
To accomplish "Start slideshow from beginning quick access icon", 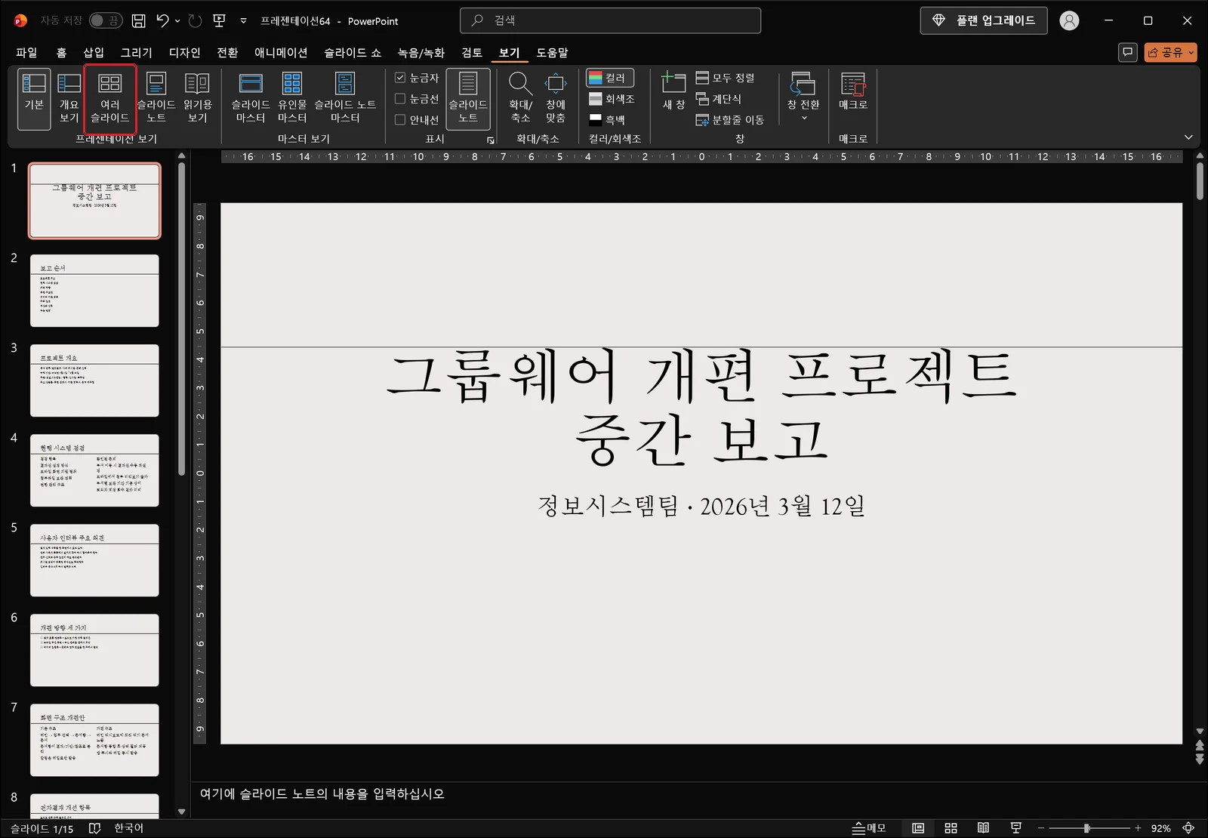I will (x=220, y=21).
